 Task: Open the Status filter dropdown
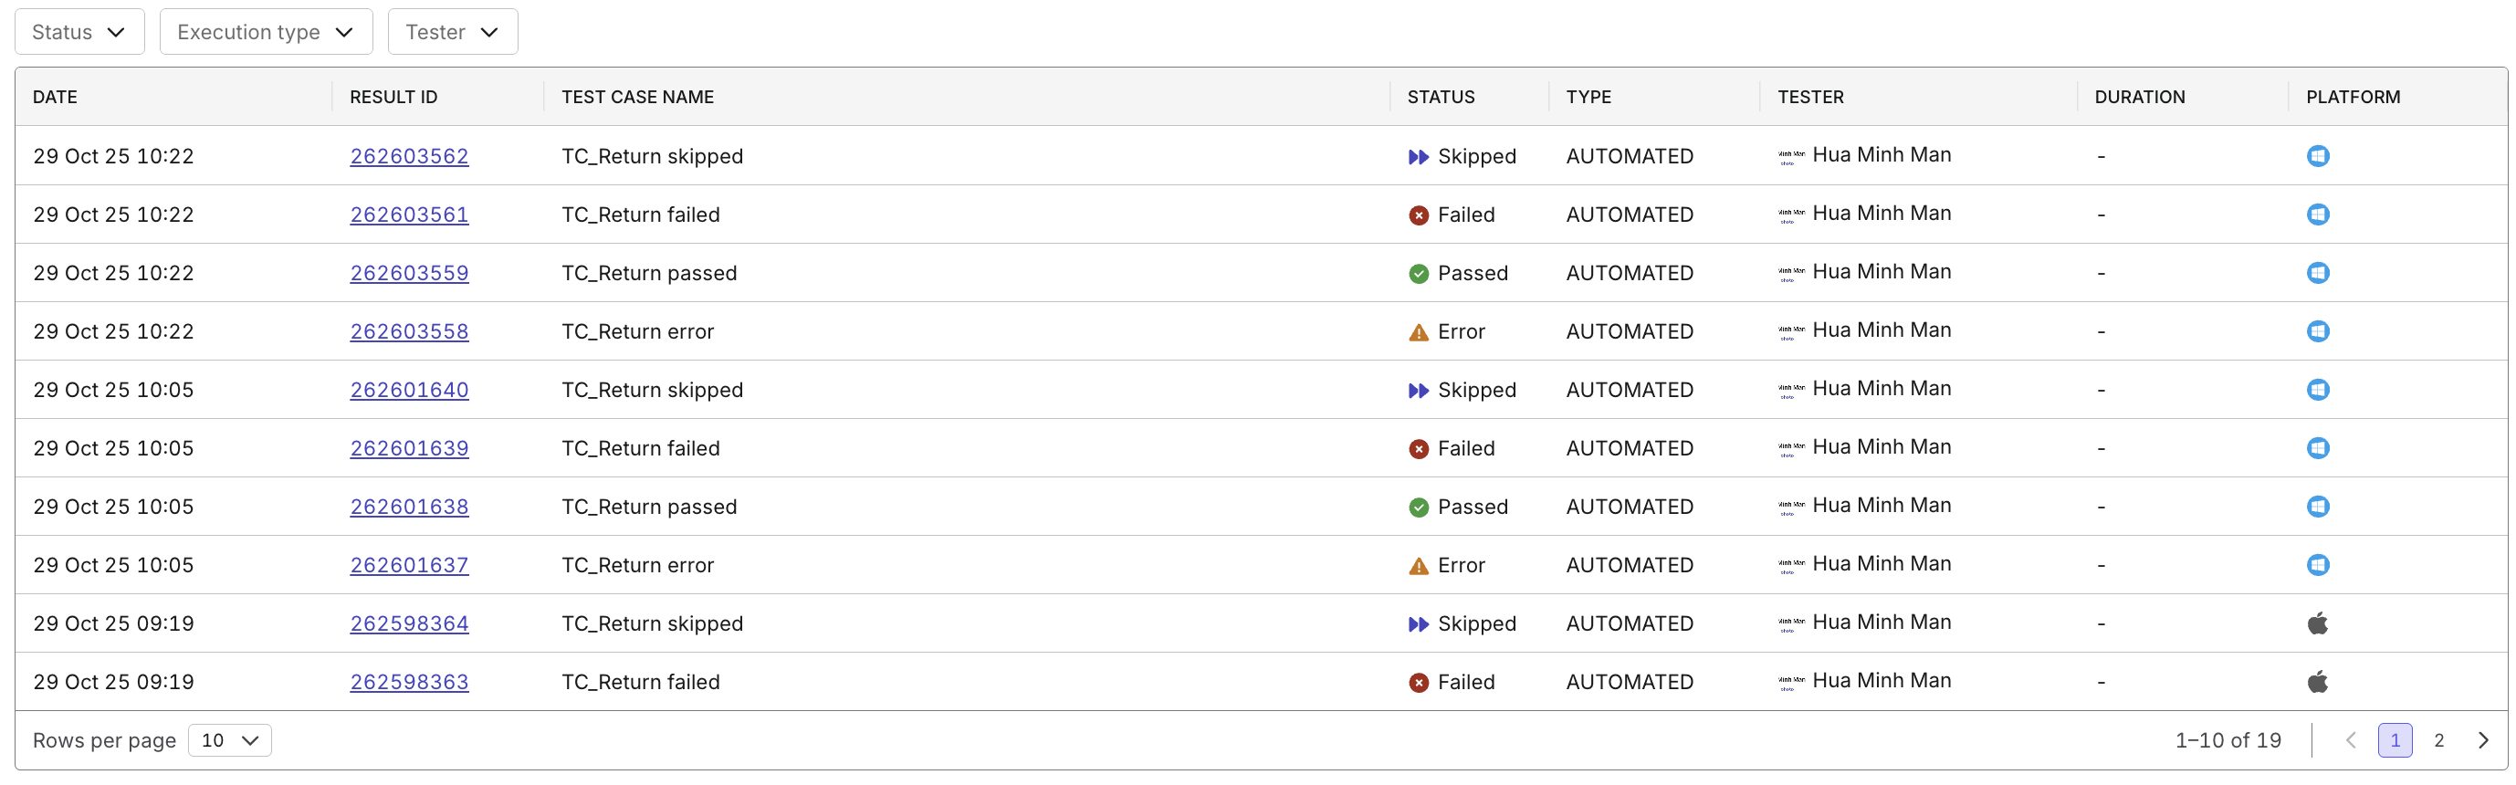pos(79,31)
